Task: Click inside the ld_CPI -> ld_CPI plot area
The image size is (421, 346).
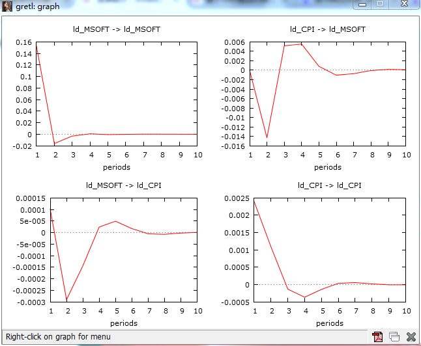Action: coord(330,250)
